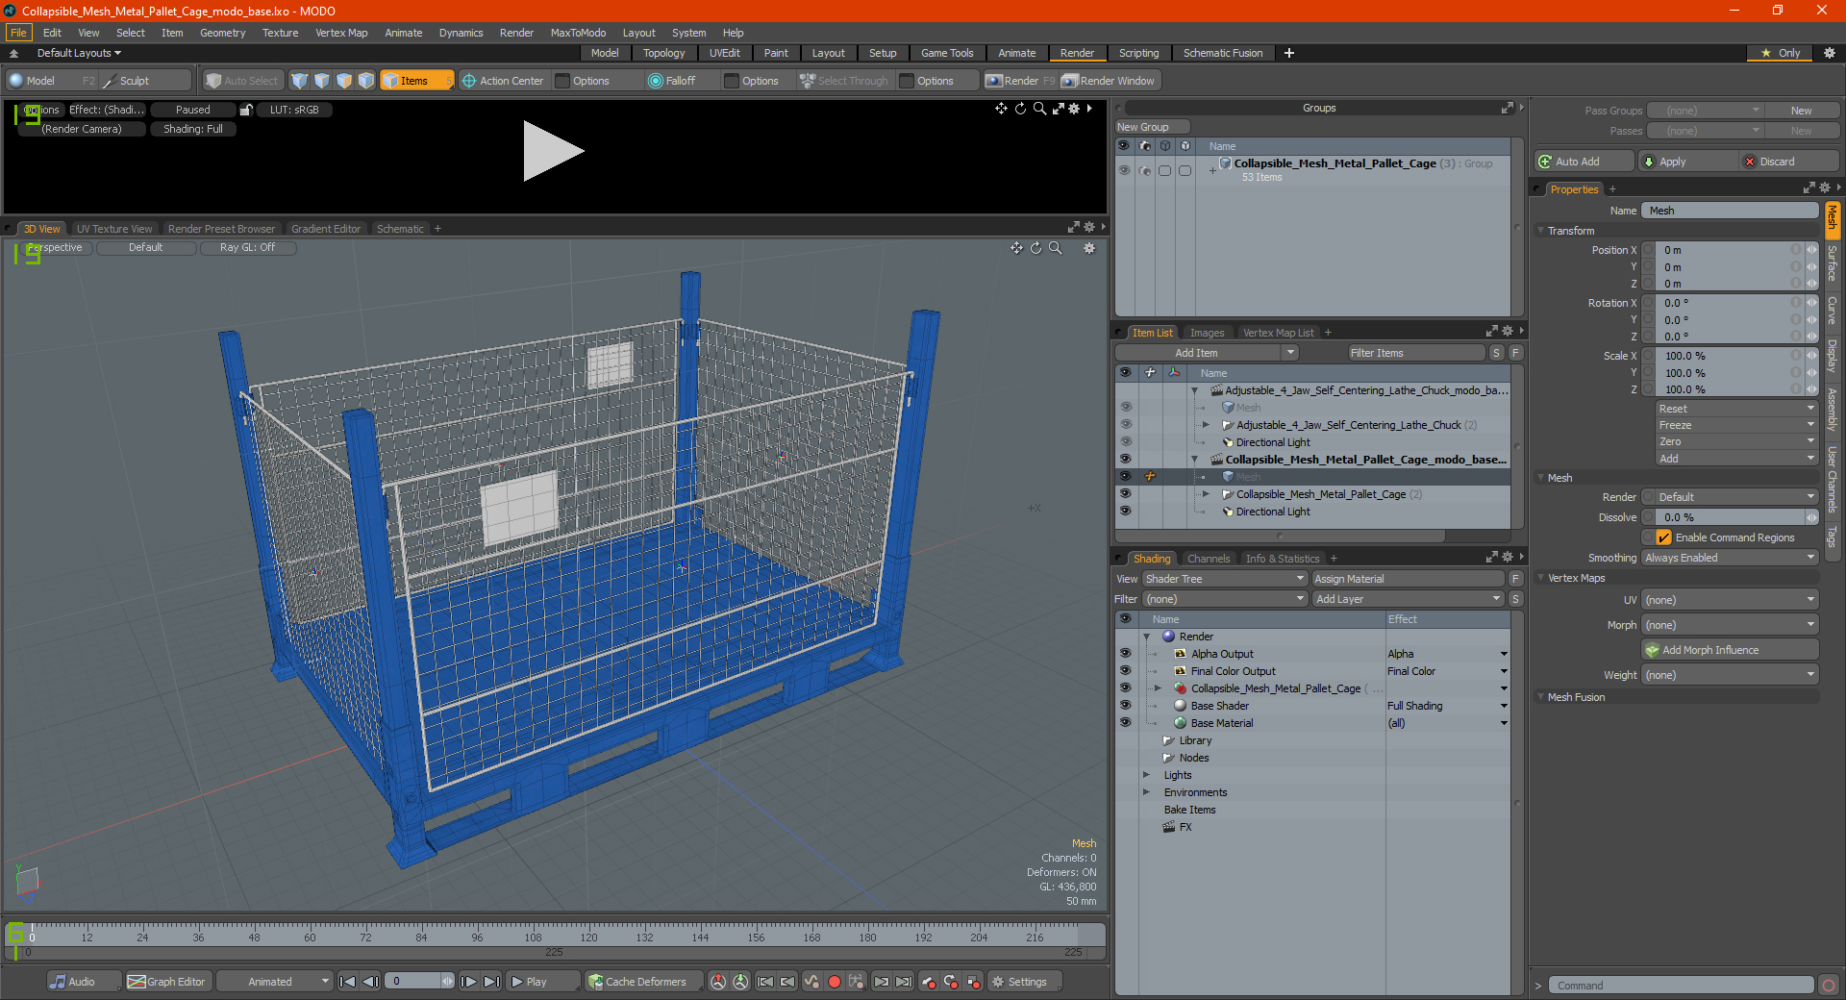
Task: Adjust the Dissolve percentage slider
Action: [x=1731, y=517]
